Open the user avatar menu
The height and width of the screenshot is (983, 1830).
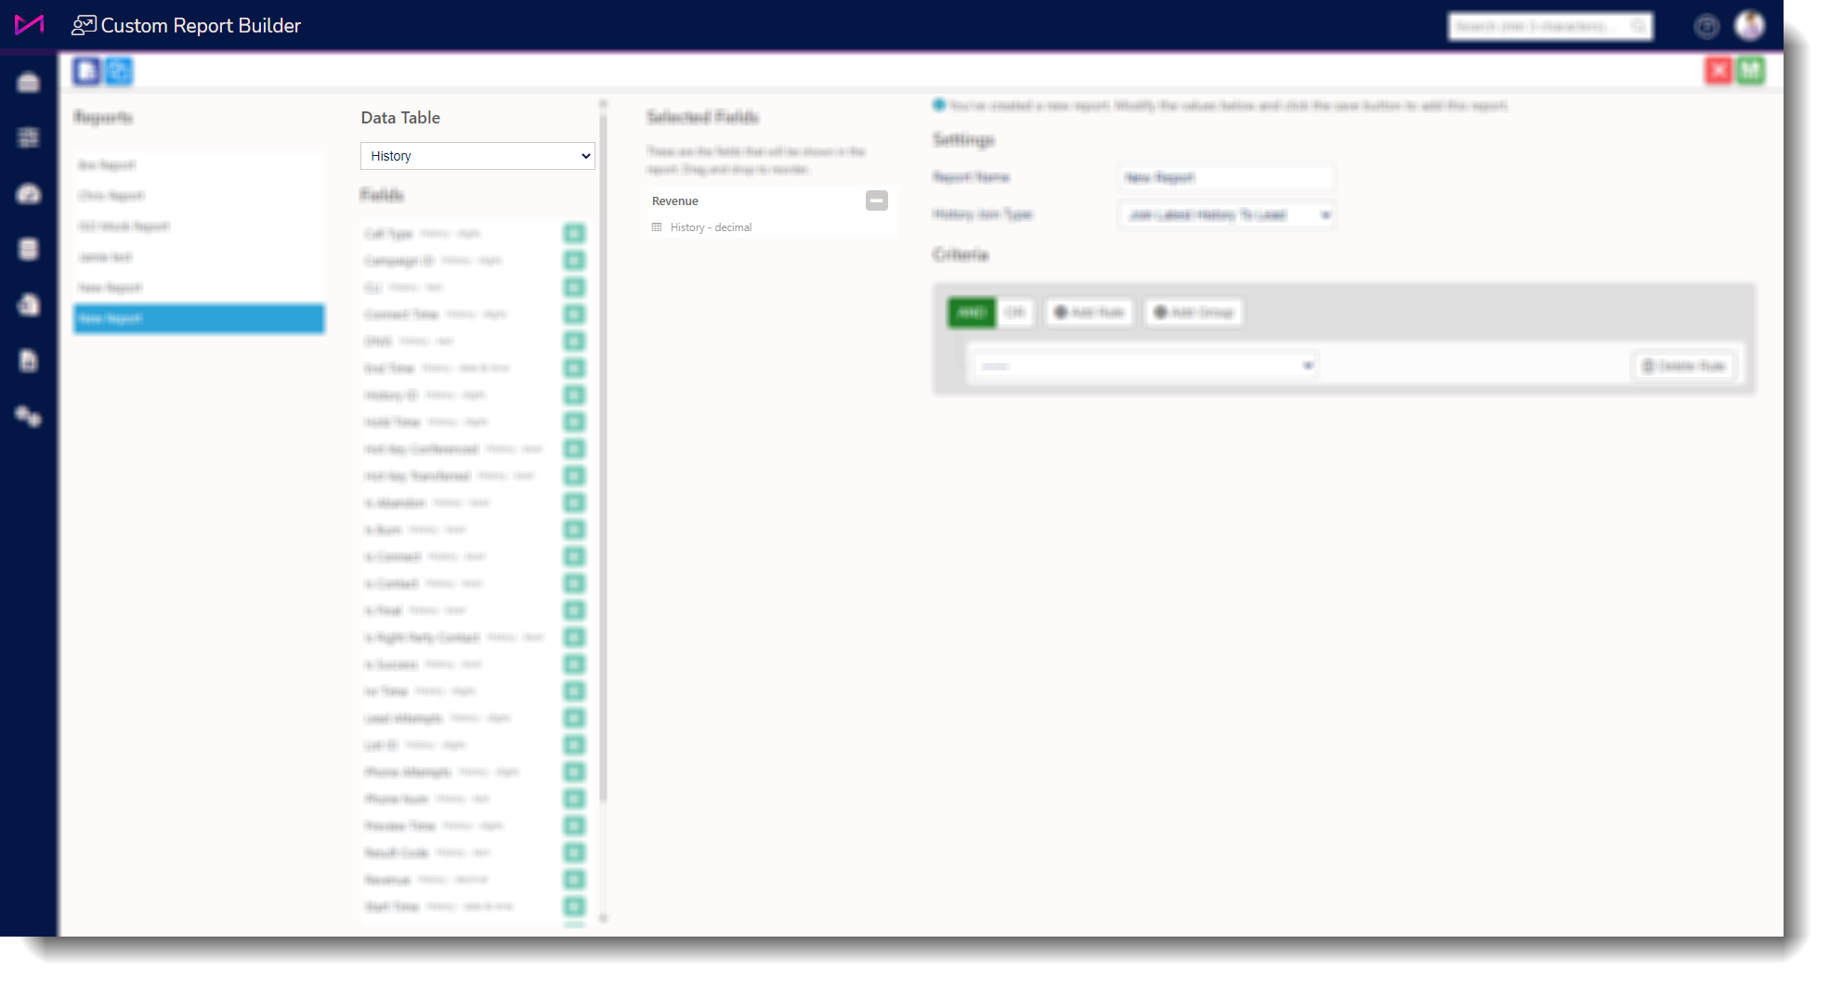[x=1750, y=25]
